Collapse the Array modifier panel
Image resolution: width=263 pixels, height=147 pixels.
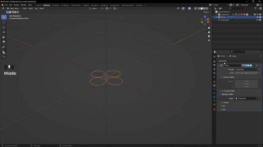point(219,65)
